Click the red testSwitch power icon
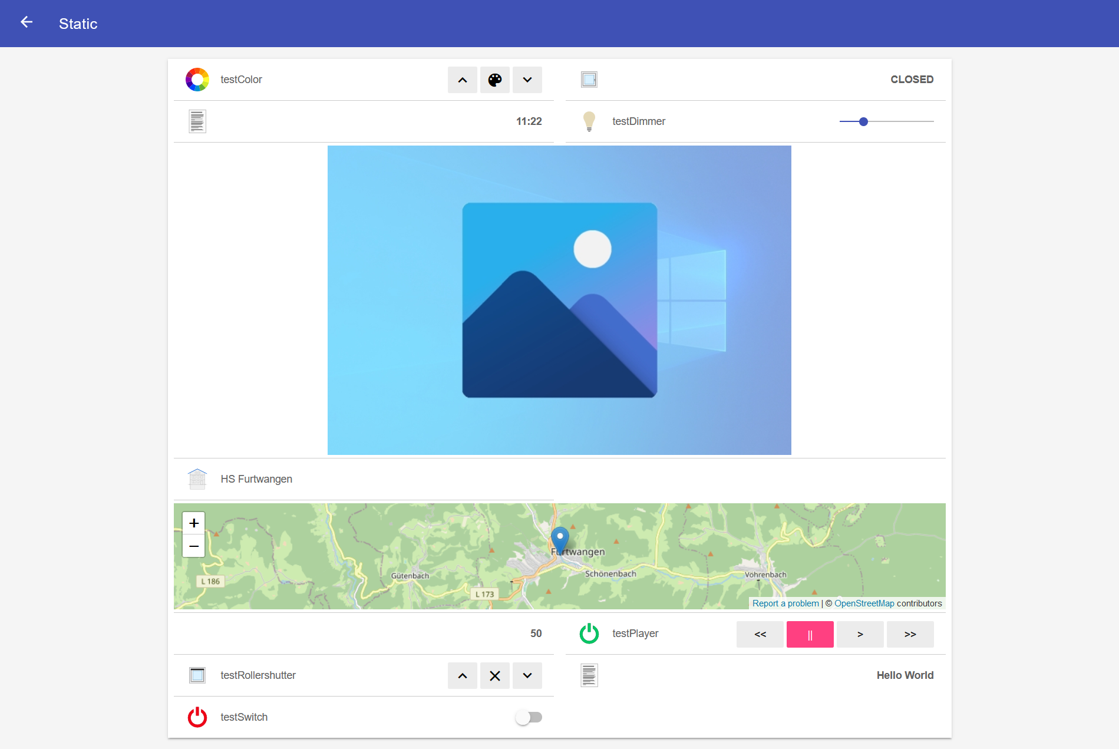 (x=197, y=717)
